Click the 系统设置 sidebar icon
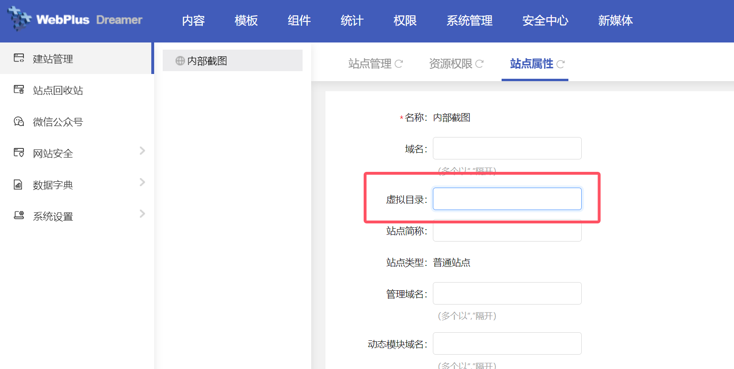Screen dimensions: 734x369 pos(19,216)
